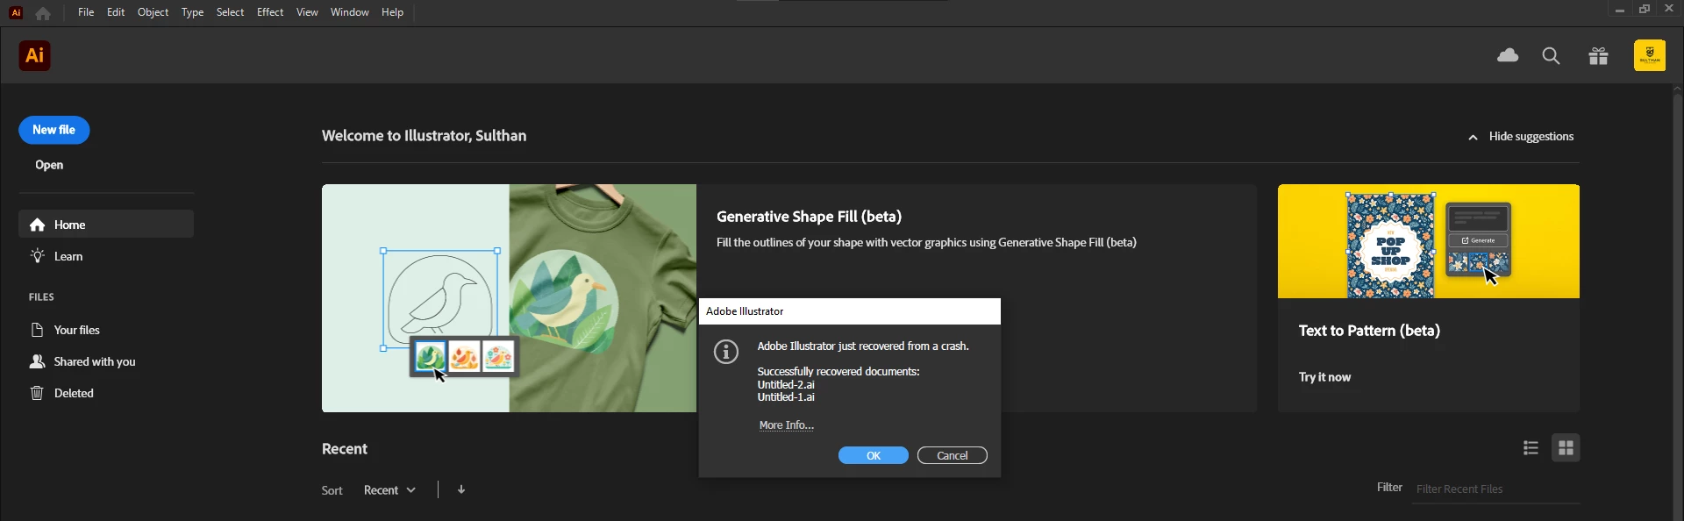Open the More Info... link

(x=787, y=425)
